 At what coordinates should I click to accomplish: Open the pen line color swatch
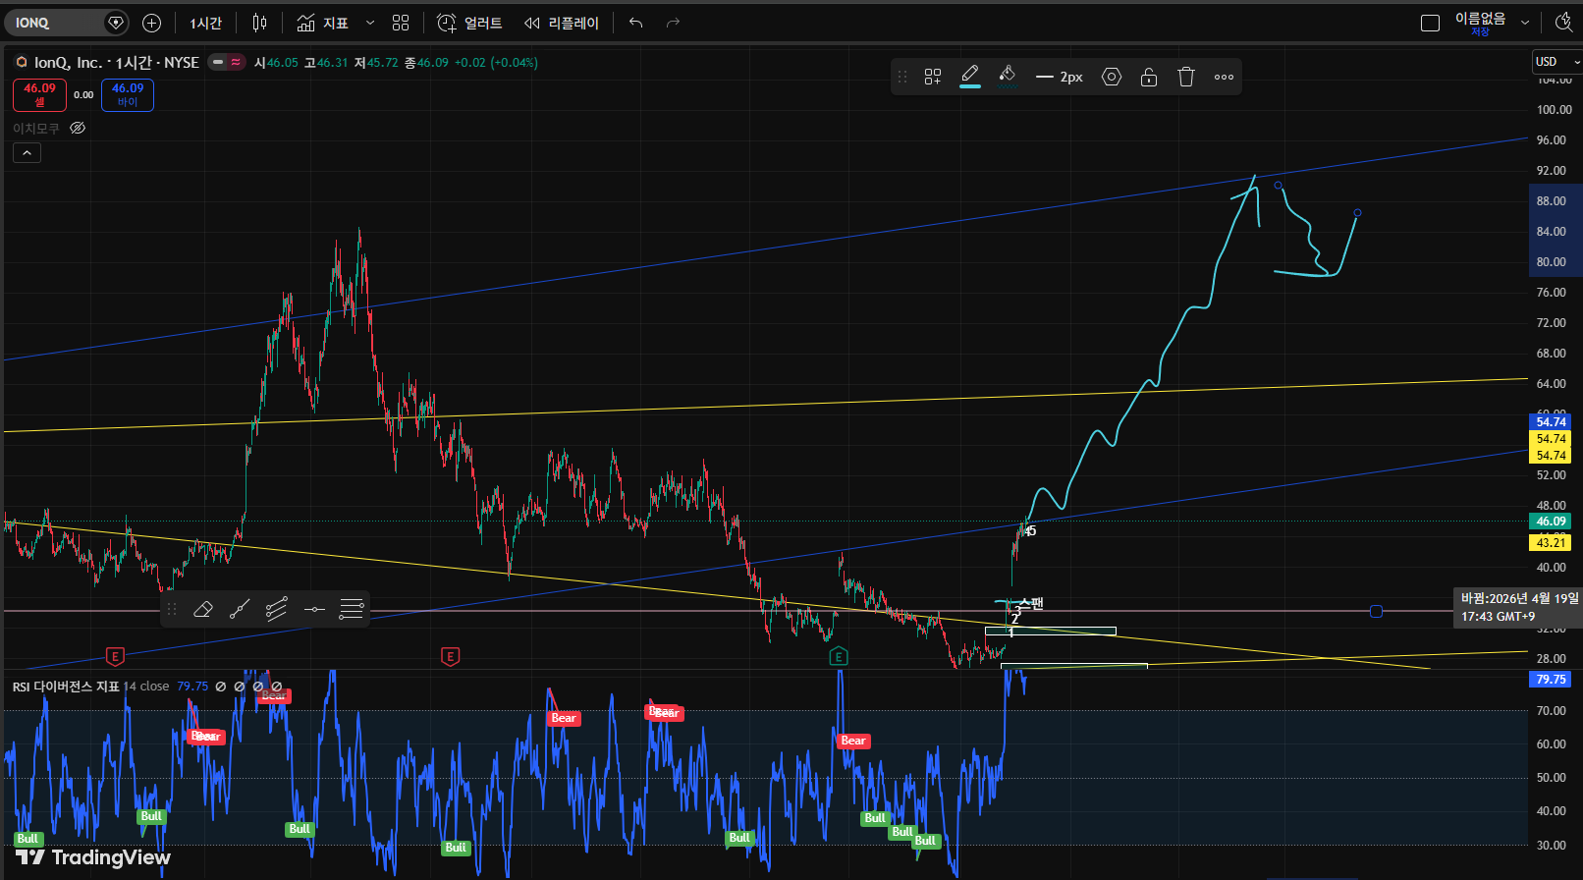pyautogui.click(x=970, y=77)
